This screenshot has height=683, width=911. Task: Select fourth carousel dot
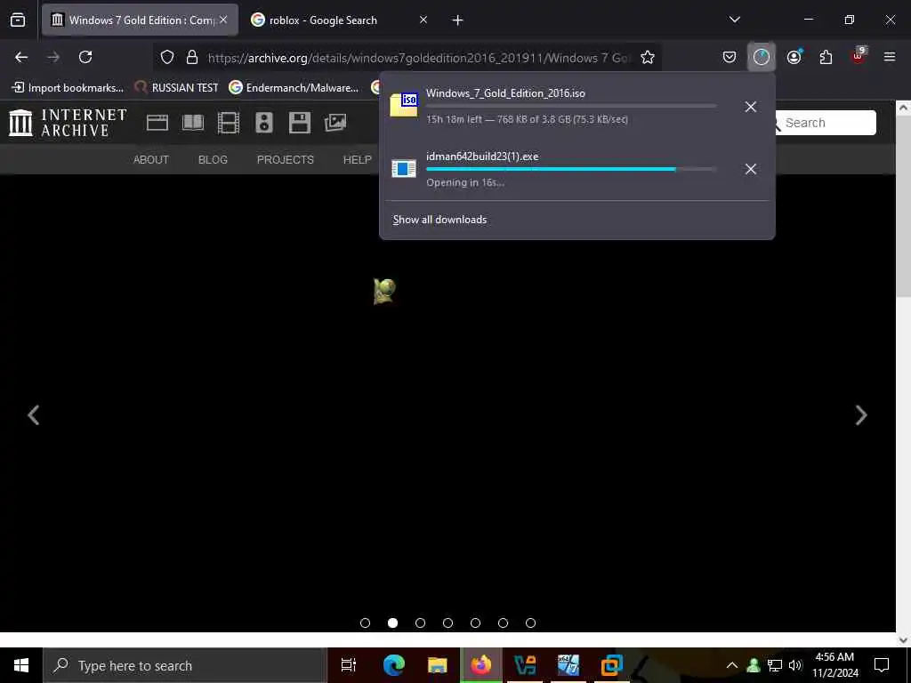[x=448, y=623]
